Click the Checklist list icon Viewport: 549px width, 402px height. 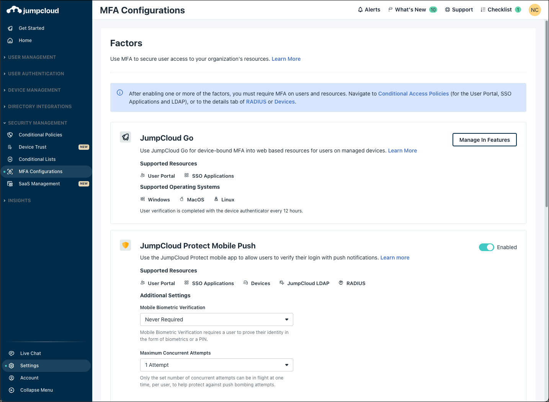483,10
